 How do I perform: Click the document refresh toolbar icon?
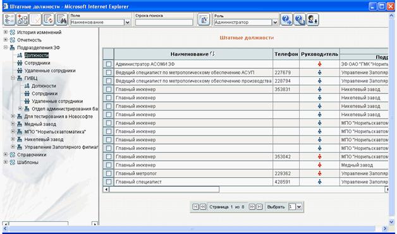(x=48, y=20)
